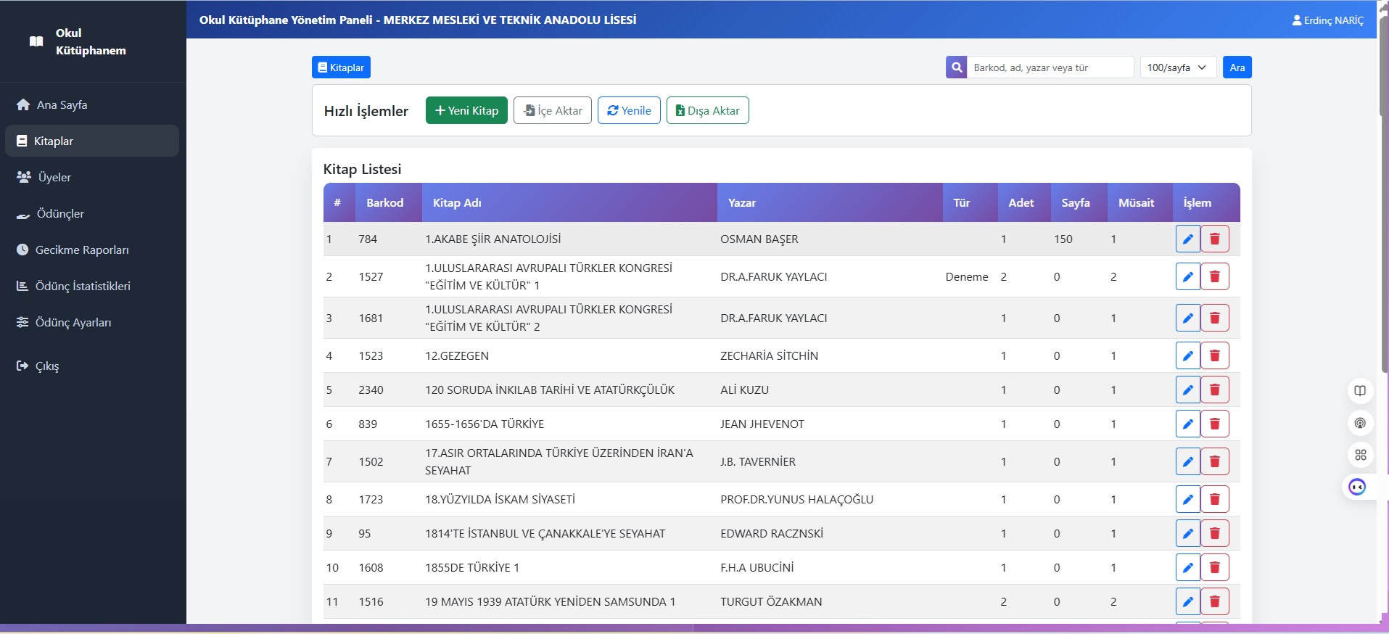1389x634 pixels.
Task: Click the trash icon for 1655-1656'DA TÜRKİYE
Action: 1214,424
